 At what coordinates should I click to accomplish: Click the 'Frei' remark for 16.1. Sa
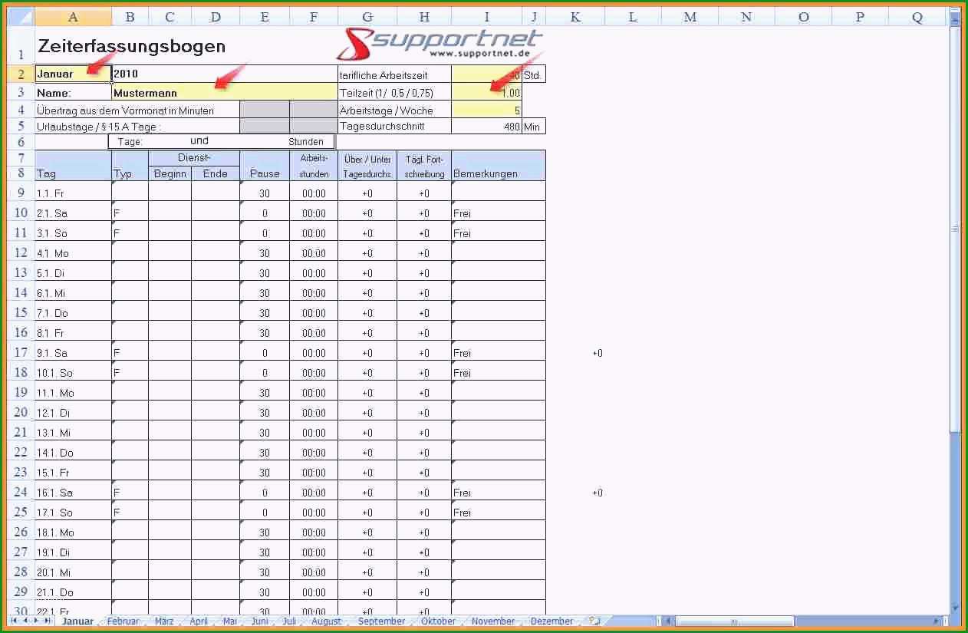point(499,492)
